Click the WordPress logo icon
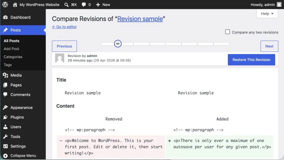The height and width of the screenshot is (160, 284). 5,4
